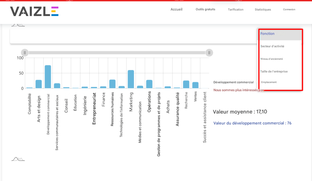
Task: Click the left range slider handle
Action: click(24, 53)
